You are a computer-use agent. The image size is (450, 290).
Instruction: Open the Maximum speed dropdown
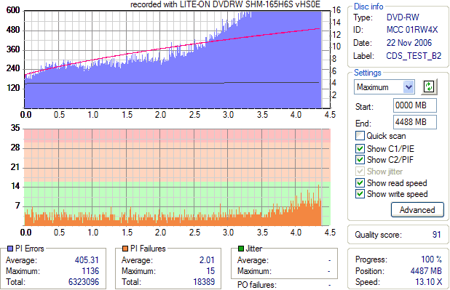coord(408,86)
